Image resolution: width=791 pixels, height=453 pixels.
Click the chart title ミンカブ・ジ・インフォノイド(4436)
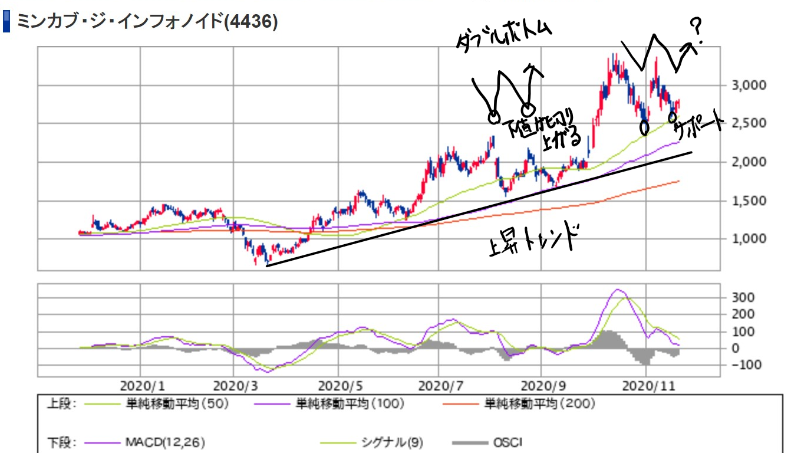tap(147, 21)
